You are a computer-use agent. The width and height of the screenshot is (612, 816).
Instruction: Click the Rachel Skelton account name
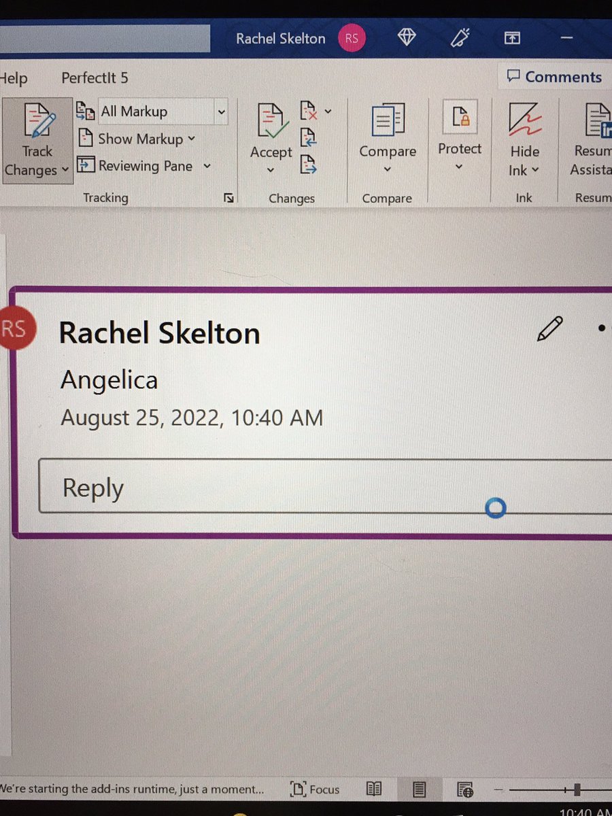coord(281,39)
